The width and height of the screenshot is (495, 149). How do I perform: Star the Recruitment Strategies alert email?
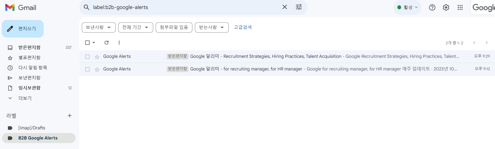coord(97,57)
